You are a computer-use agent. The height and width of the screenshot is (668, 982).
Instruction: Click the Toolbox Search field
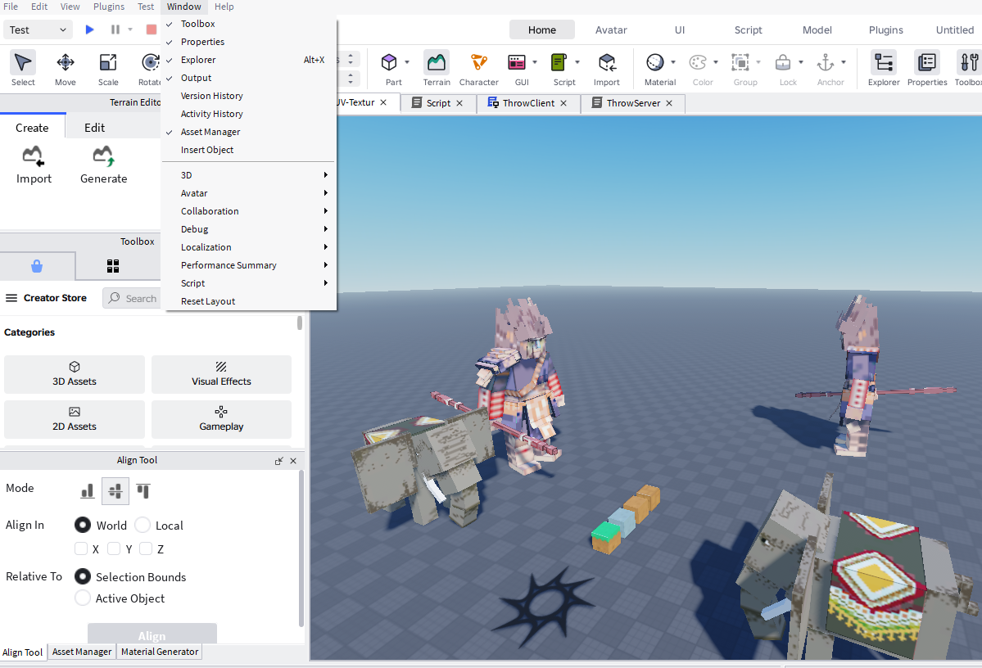(x=132, y=298)
